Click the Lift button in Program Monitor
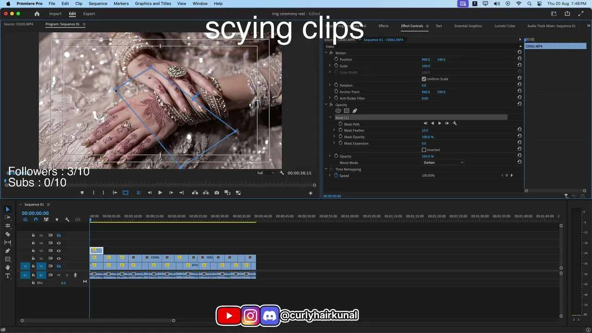 tap(195, 193)
